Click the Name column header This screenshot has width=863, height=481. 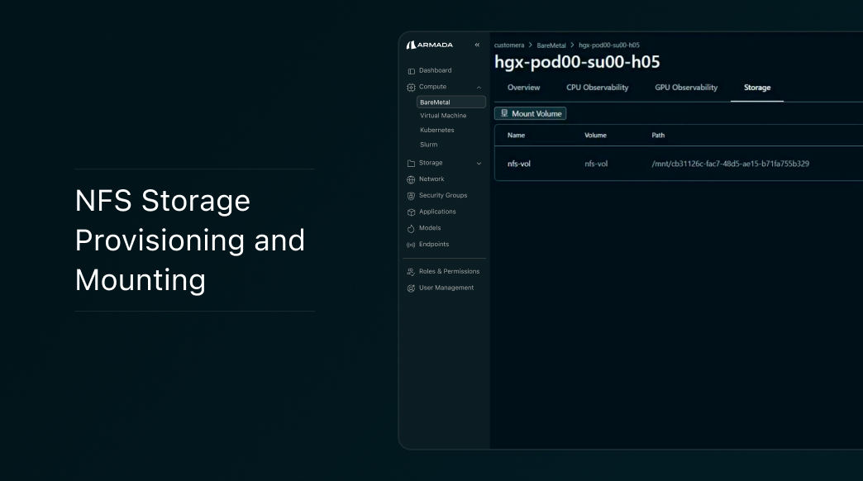[x=517, y=136]
